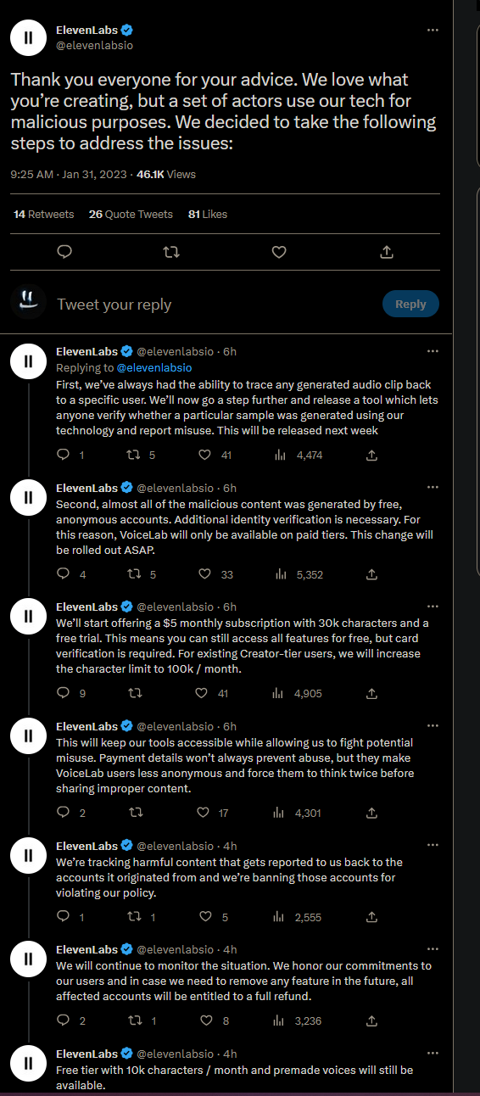Retweet the reply about the $5 monthly subscription

(x=133, y=693)
